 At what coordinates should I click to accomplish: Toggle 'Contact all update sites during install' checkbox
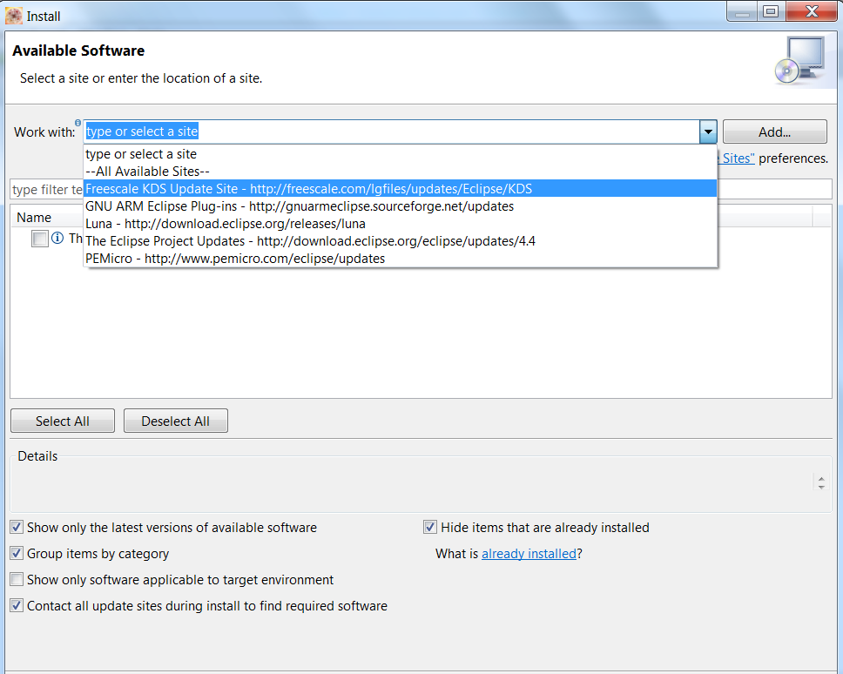pyautogui.click(x=17, y=606)
